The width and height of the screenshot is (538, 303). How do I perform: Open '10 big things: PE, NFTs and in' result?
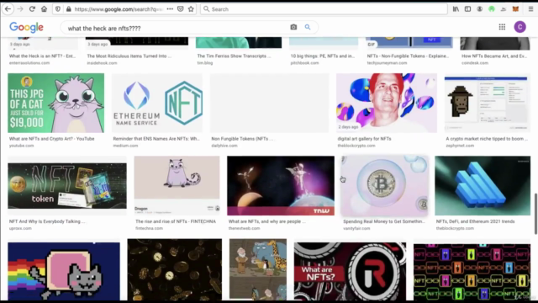tap(323, 56)
